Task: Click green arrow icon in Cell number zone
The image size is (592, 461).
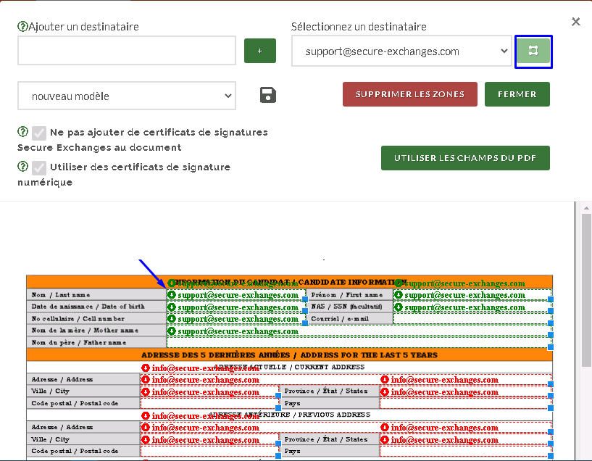Action: point(172,319)
